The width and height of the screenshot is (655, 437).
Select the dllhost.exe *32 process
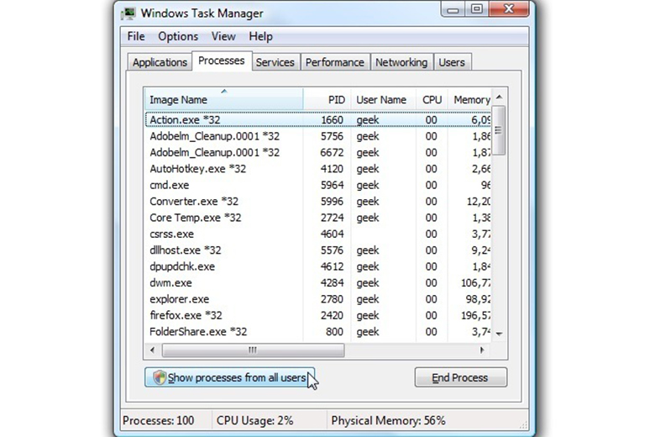click(318, 250)
